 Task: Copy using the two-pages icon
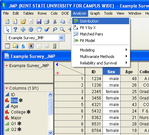coord(62,21)
